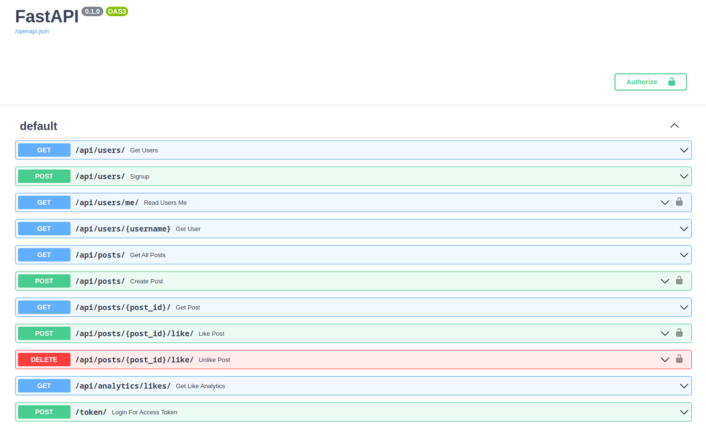Click /api/analytics/likes/ path text

123,386
